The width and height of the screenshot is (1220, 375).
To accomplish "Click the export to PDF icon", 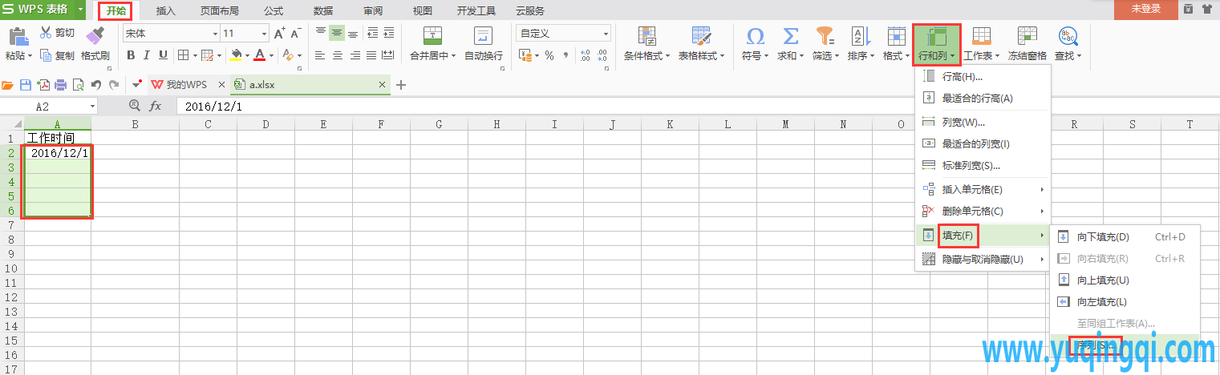I will [x=43, y=84].
